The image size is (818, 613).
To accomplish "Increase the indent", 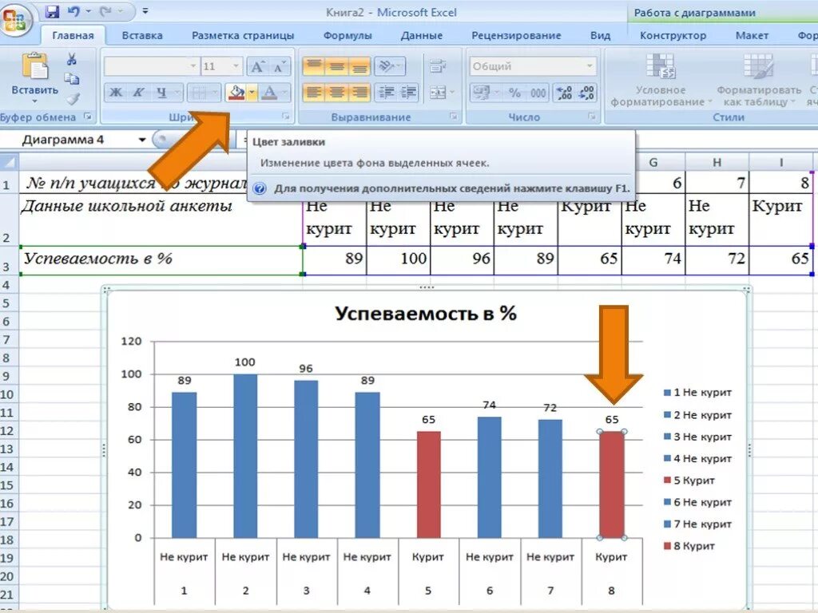I will click(x=408, y=93).
